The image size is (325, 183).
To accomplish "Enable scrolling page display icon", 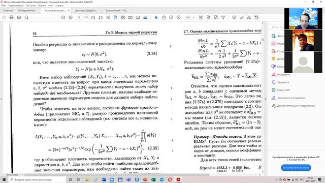I will (145, 18).
